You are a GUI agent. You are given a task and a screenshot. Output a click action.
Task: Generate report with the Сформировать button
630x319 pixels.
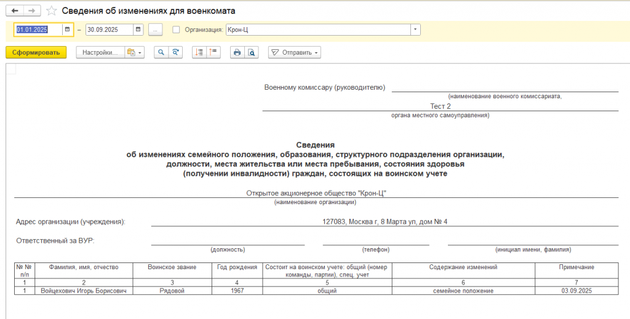click(36, 53)
